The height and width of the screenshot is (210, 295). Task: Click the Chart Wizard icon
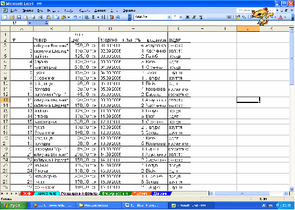[112, 17]
